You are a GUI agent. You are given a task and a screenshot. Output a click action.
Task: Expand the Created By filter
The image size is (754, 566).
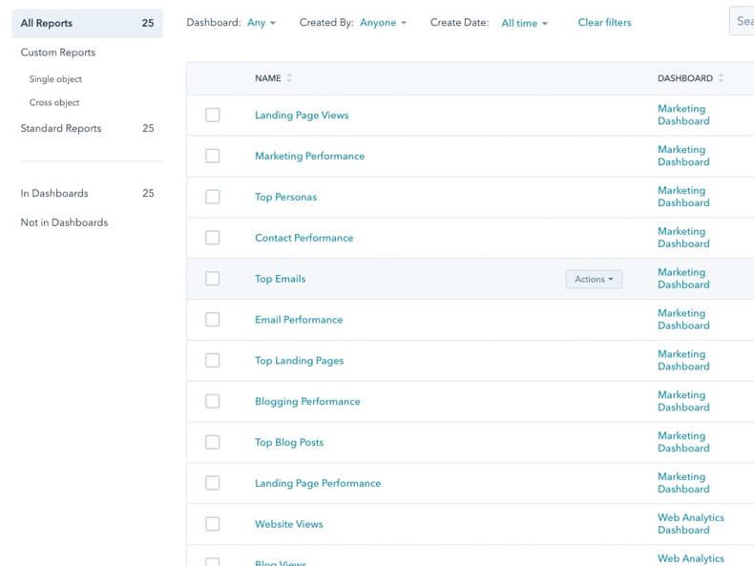tap(383, 23)
